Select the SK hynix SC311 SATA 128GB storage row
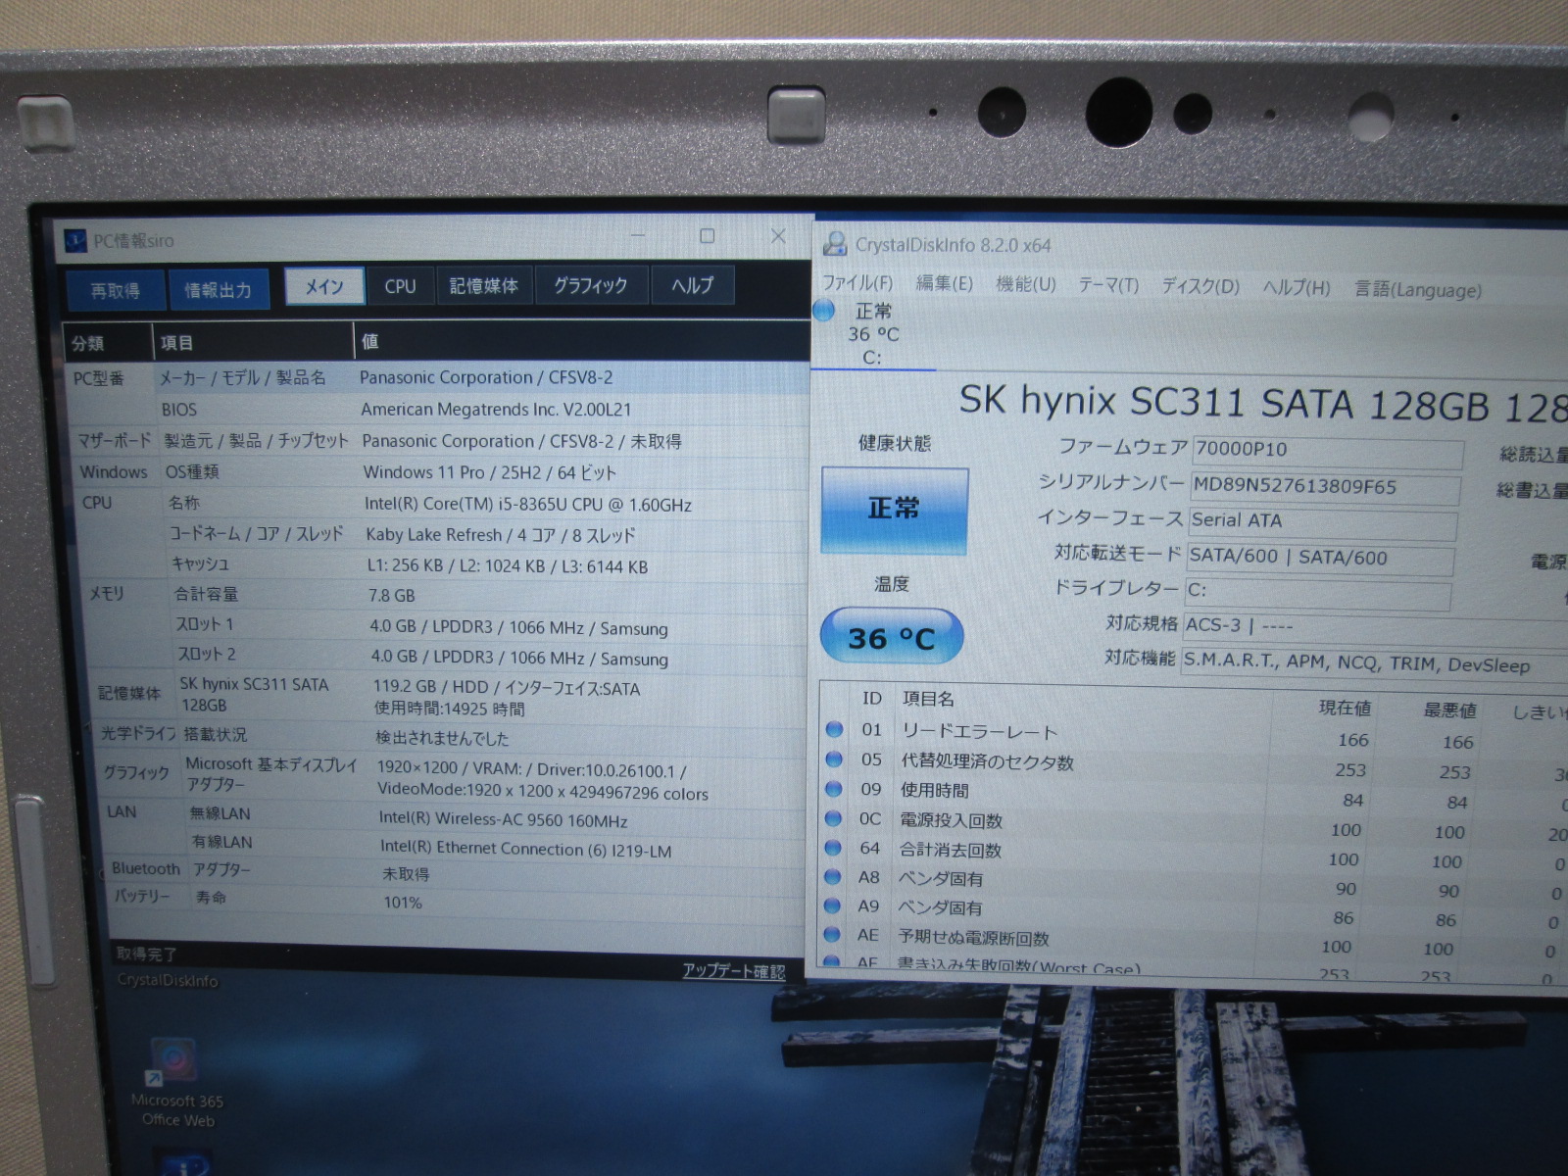 [451, 696]
